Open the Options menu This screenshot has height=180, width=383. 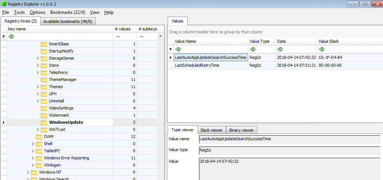coord(38,12)
